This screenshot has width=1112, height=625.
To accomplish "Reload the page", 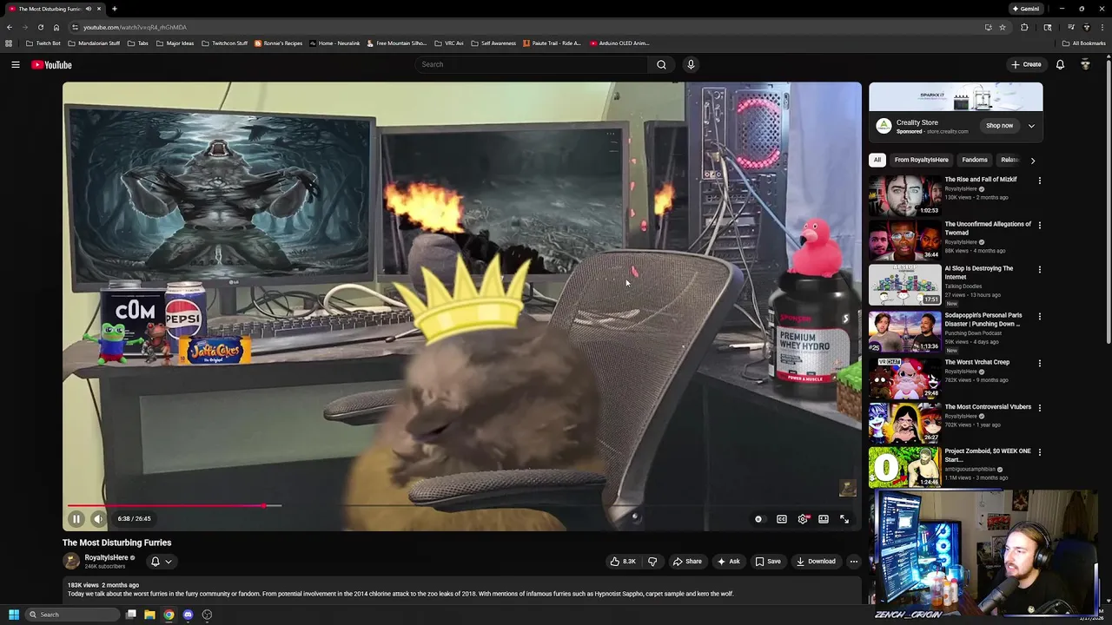I will pyautogui.click(x=40, y=27).
